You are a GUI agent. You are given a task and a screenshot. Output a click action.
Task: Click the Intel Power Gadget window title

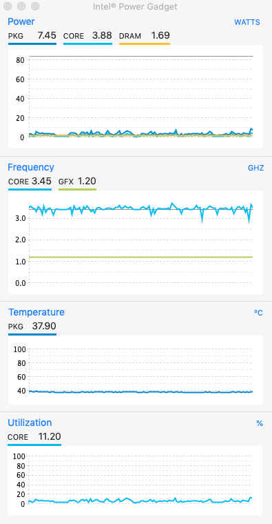coord(135,7)
